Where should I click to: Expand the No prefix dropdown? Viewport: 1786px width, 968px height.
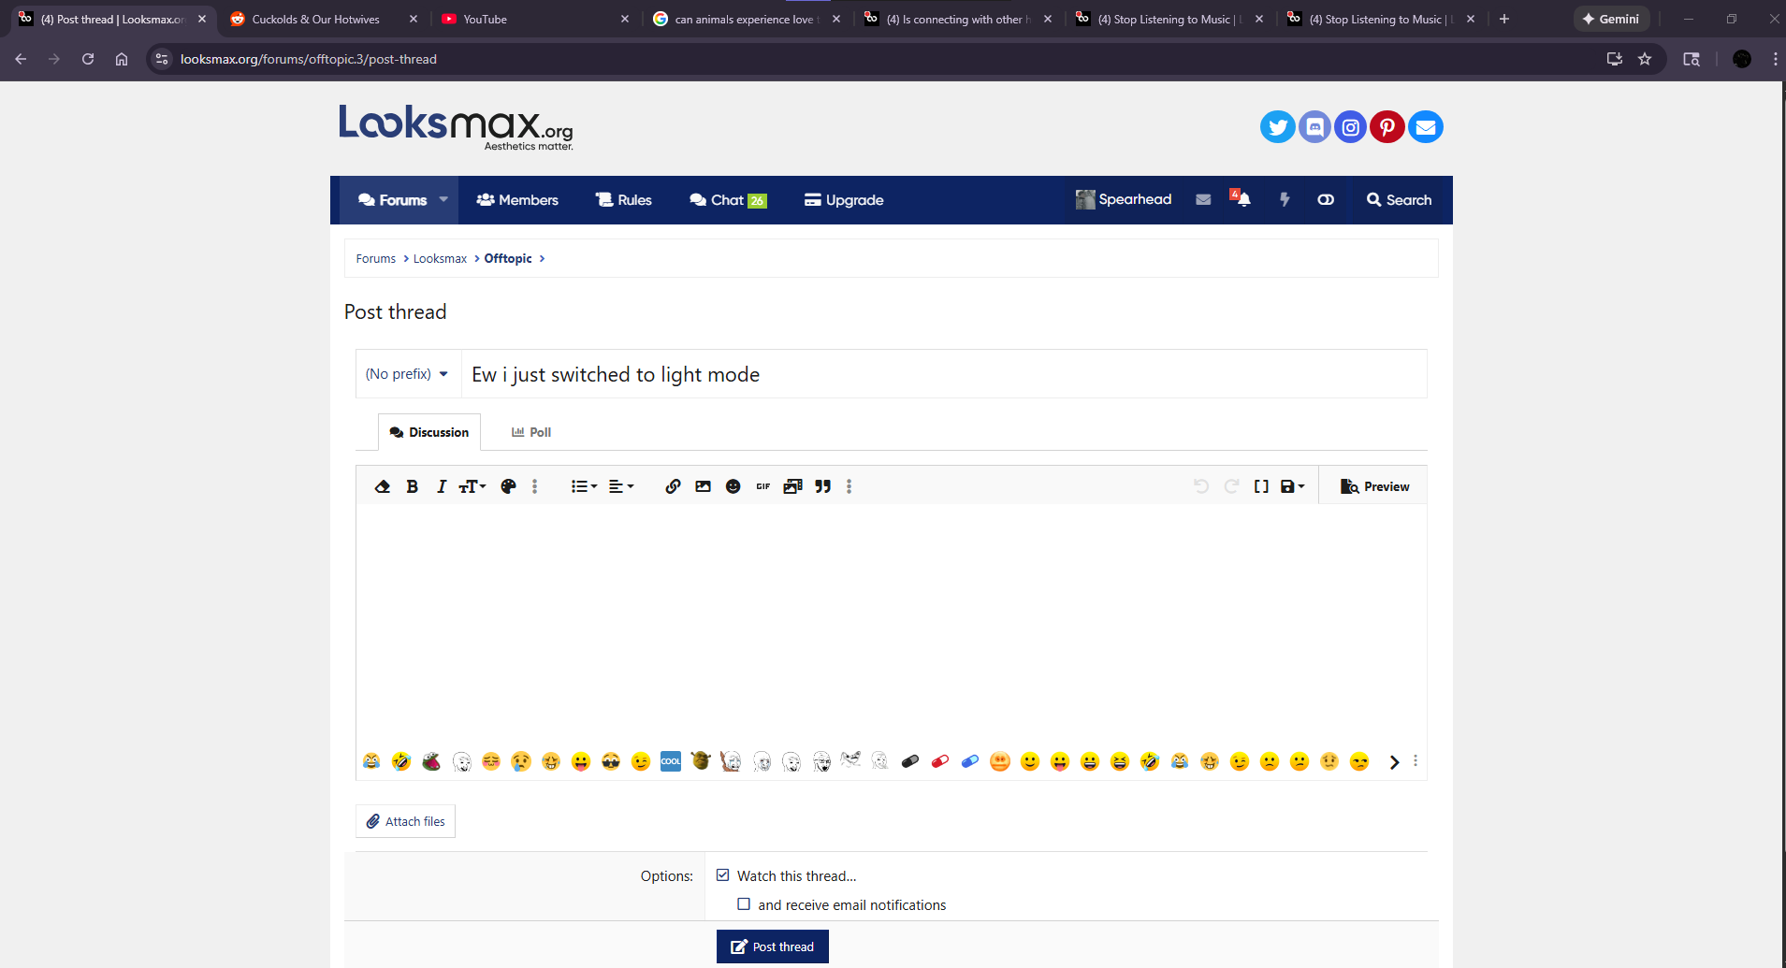pos(408,374)
